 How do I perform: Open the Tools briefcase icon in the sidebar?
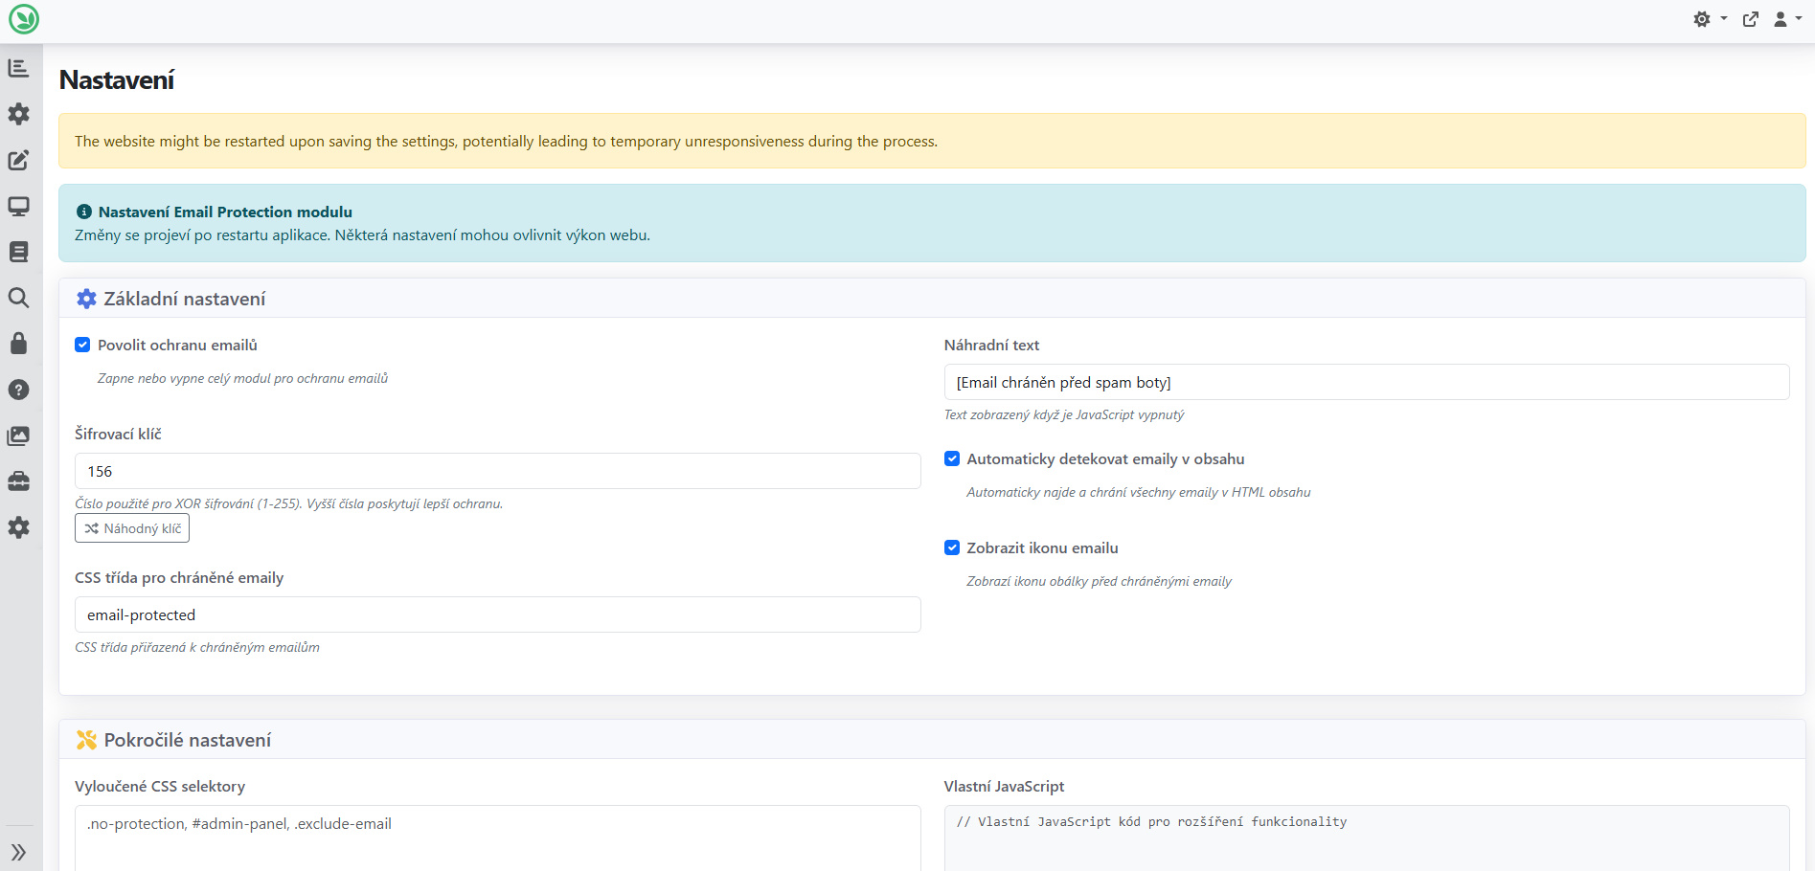pos(18,481)
